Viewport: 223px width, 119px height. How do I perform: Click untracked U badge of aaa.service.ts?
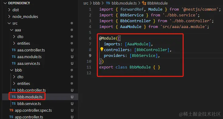click(72, 64)
